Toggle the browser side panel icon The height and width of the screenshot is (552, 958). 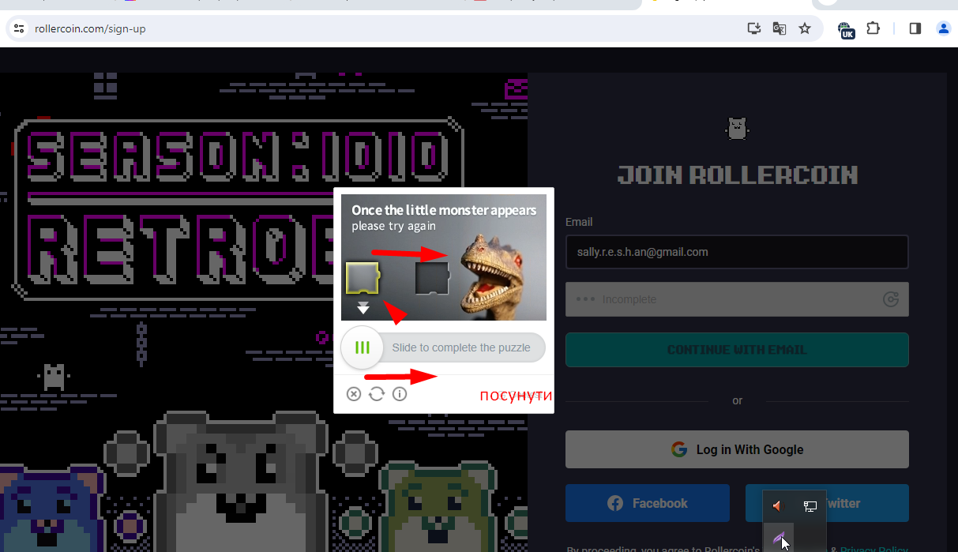(915, 28)
